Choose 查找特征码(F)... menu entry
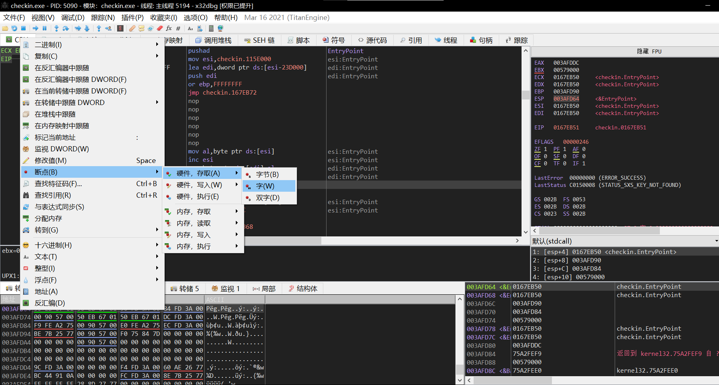 tap(92, 183)
